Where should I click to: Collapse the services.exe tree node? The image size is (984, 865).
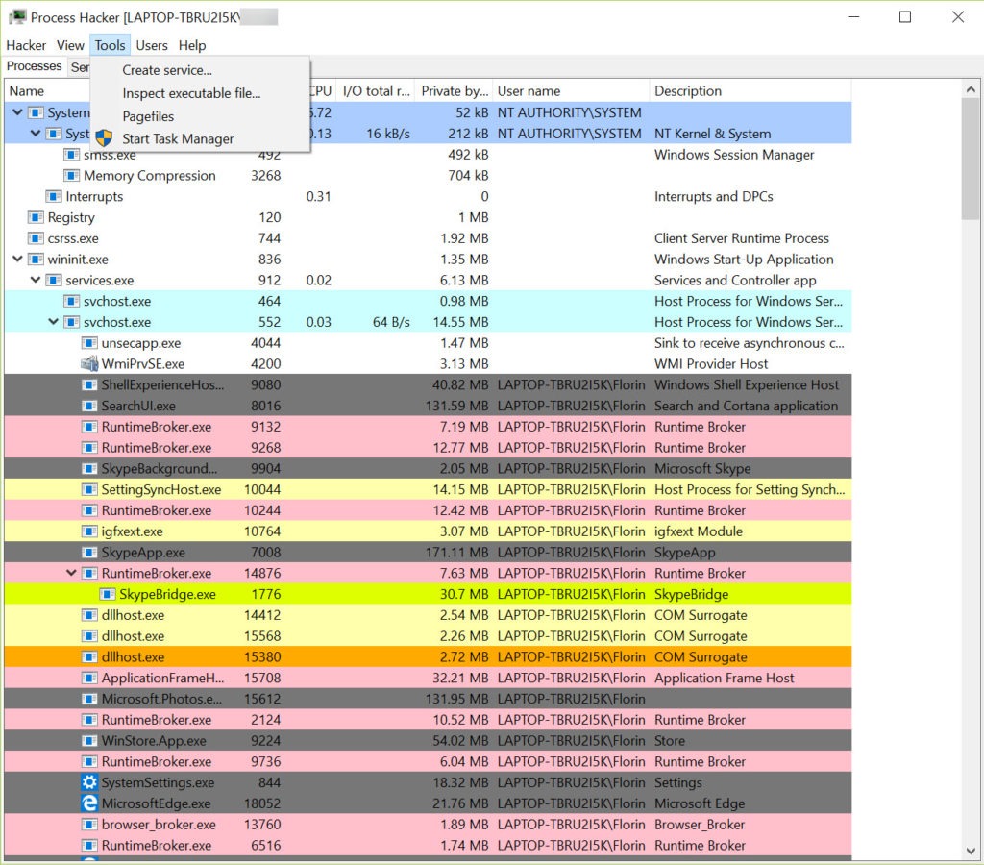[x=36, y=280]
